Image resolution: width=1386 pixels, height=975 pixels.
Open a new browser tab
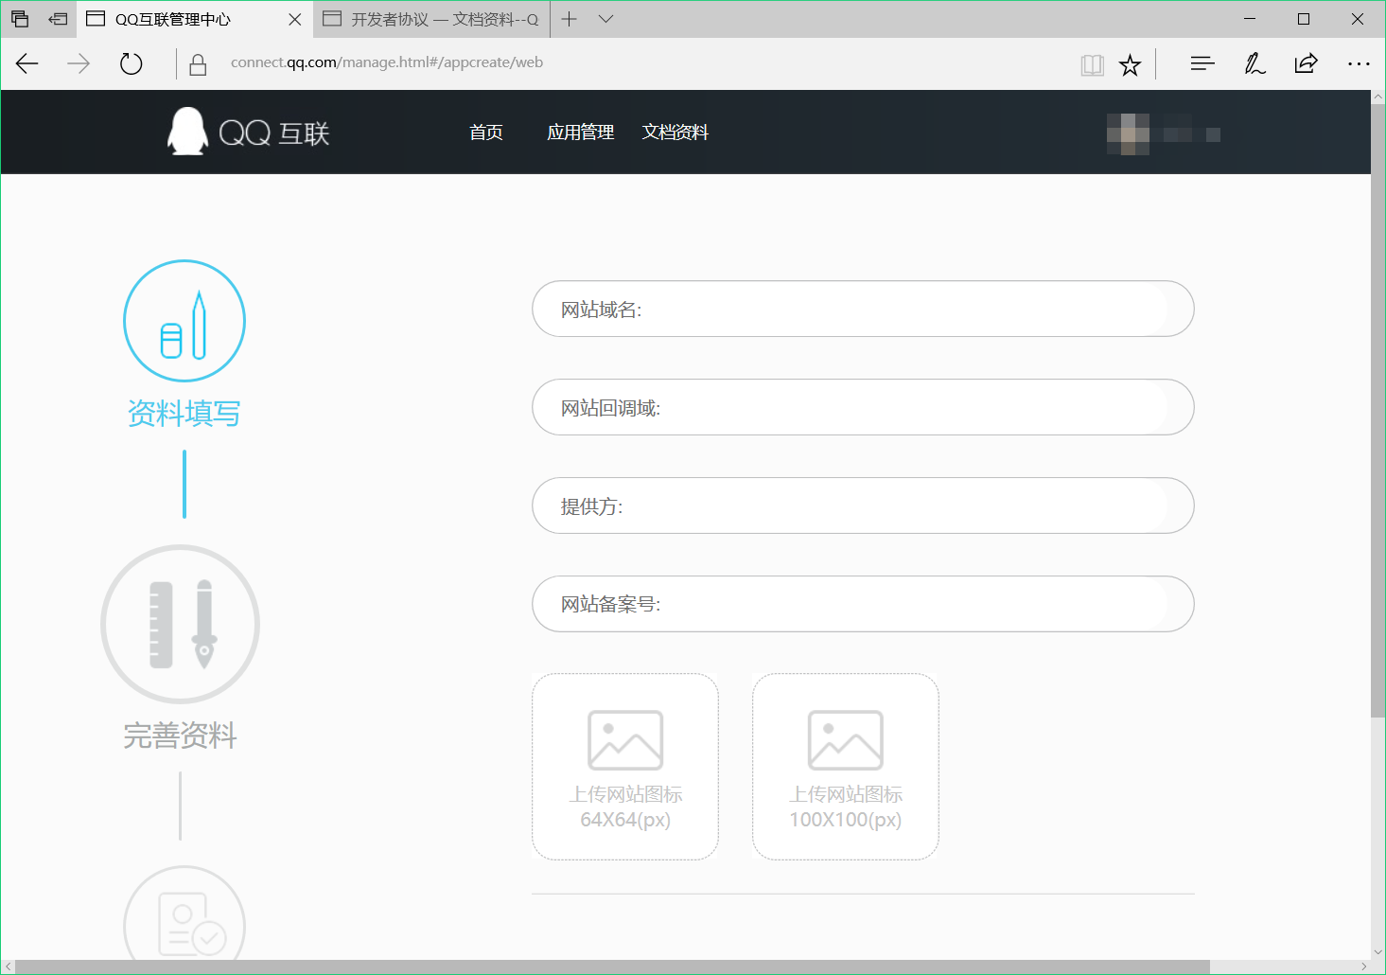pyautogui.click(x=570, y=19)
